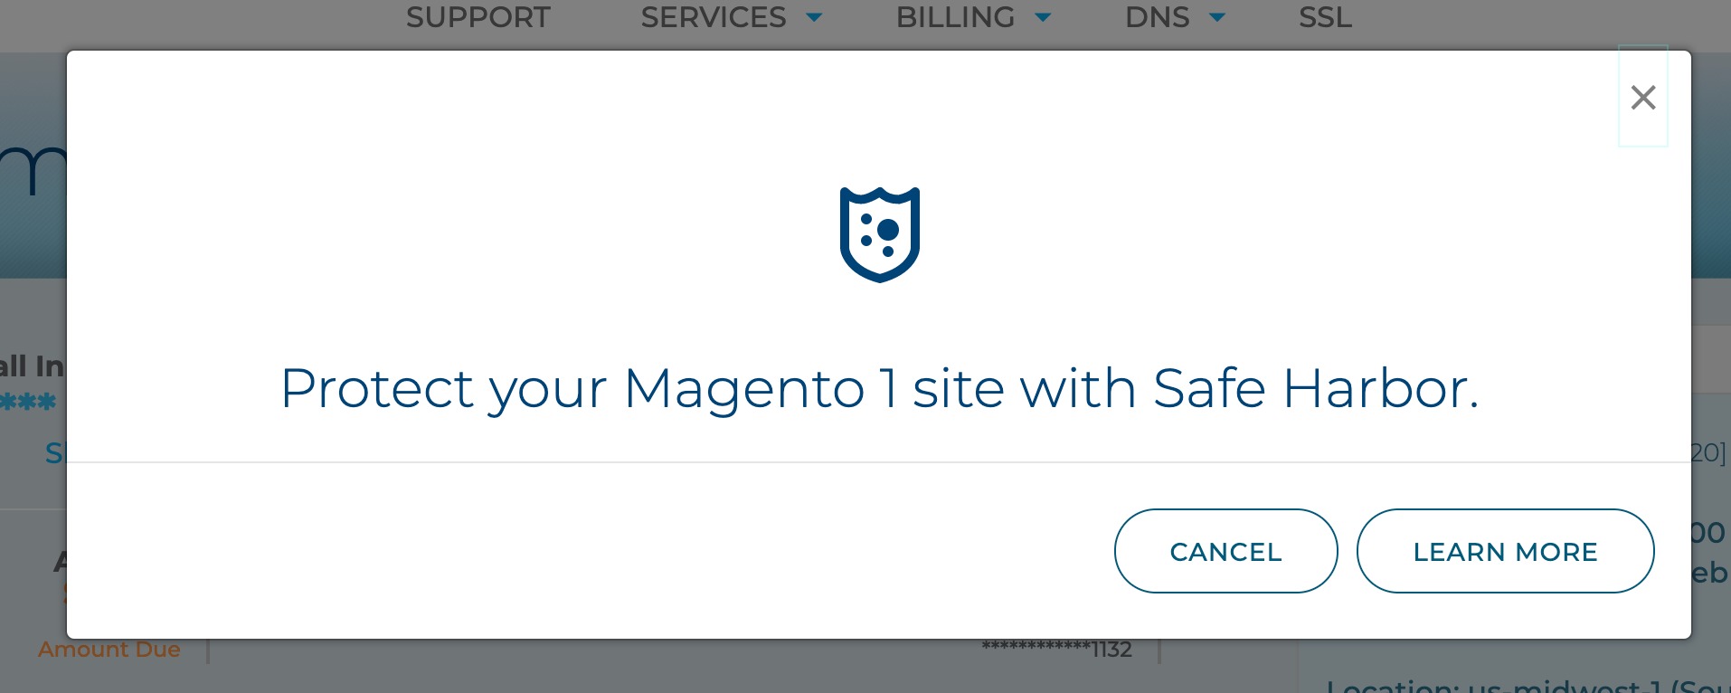The width and height of the screenshot is (1731, 693).
Task: Click the Services chevron arrow
Action: pos(813,18)
